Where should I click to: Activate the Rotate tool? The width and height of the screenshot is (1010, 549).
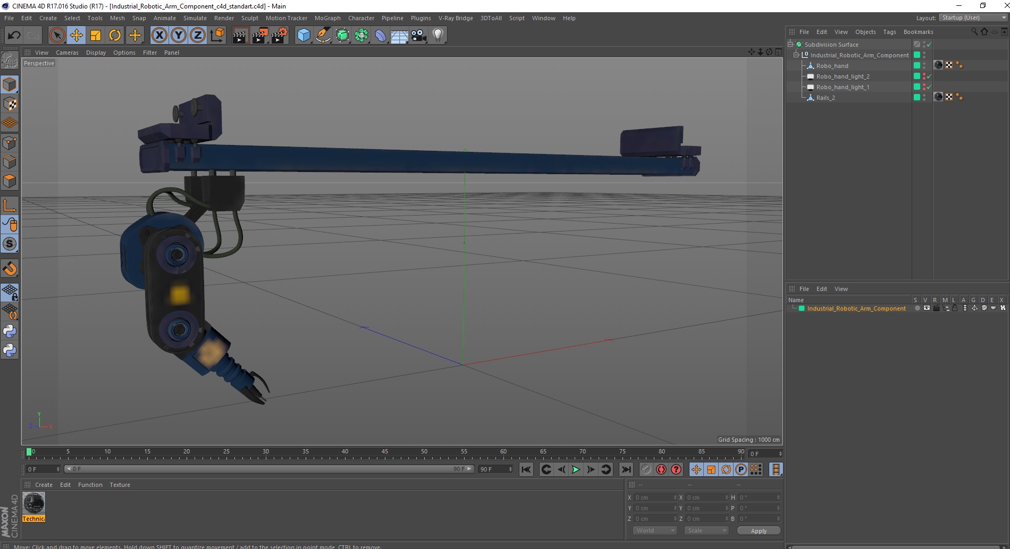coord(115,36)
